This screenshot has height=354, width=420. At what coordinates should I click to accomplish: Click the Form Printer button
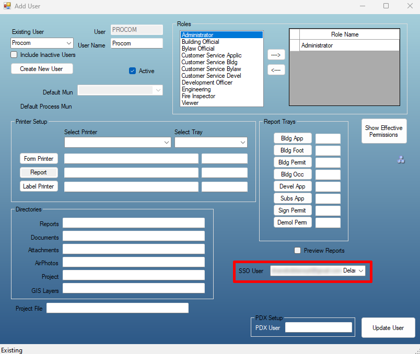pyautogui.click(x=39, y=158)
